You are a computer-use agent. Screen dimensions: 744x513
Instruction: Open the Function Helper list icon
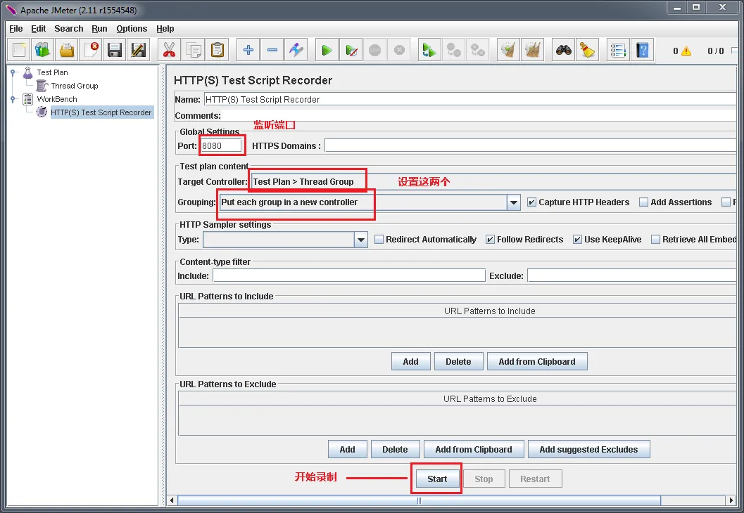(x=618, y=50)
